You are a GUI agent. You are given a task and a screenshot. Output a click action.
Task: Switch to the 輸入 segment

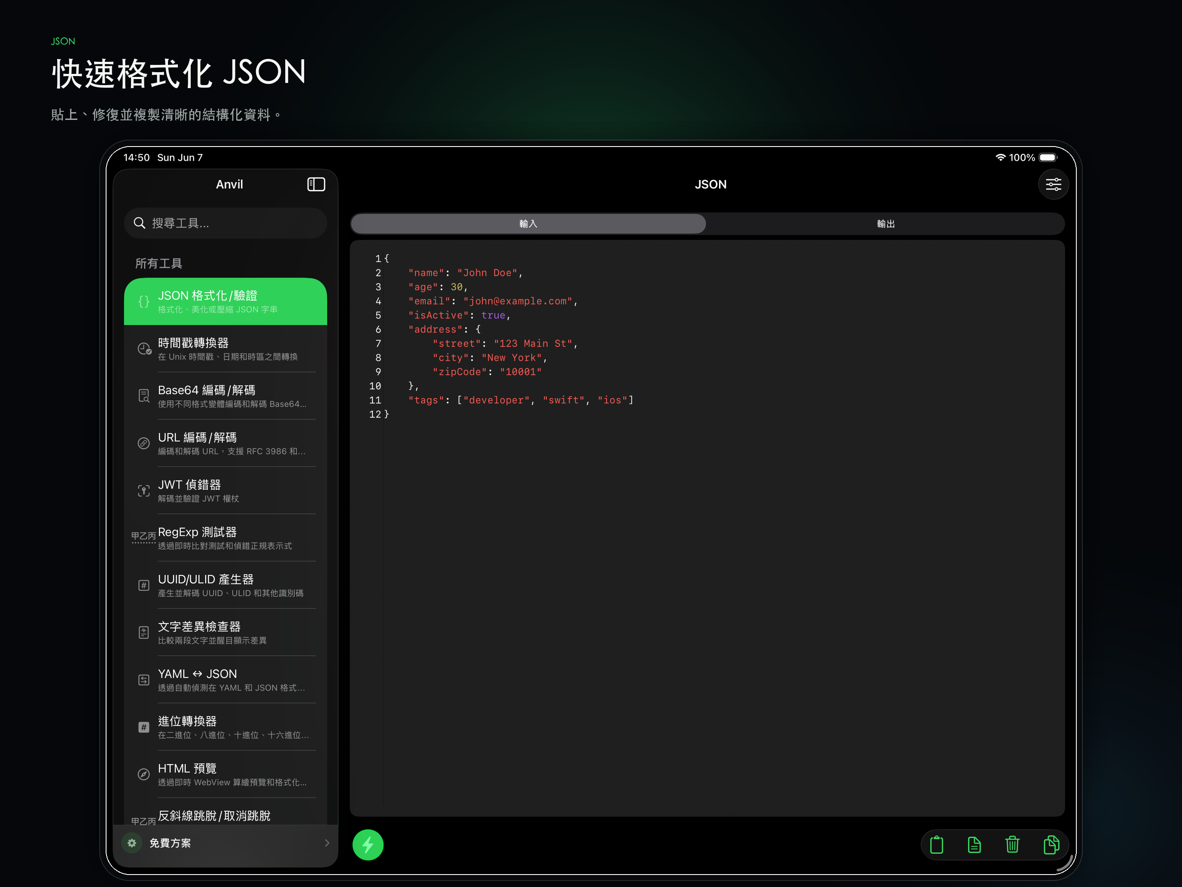[528, 223]
